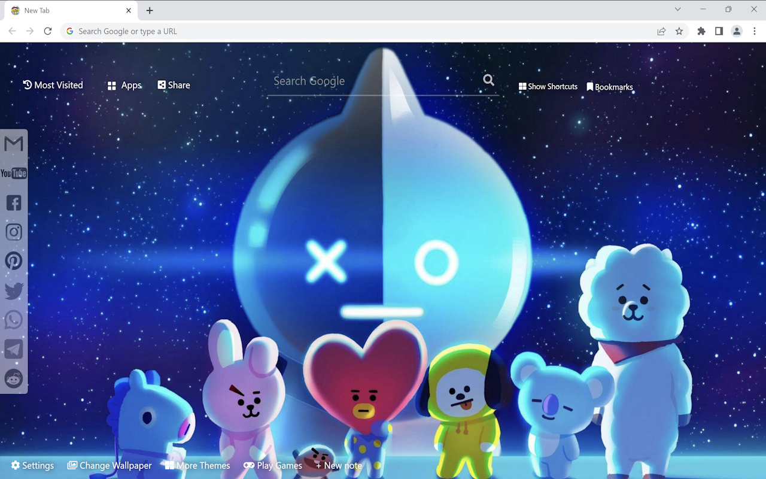
Task: Open Instagram from the sidebar
Action: point(13,232)
